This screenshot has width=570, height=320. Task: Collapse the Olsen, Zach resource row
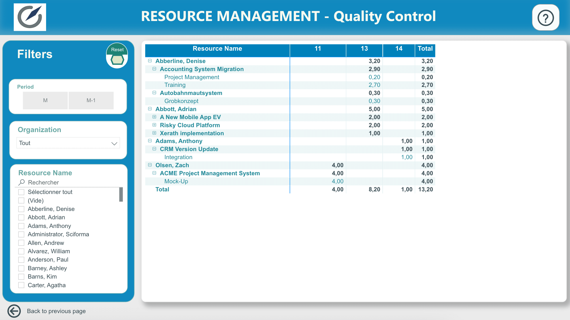(150, 165)
